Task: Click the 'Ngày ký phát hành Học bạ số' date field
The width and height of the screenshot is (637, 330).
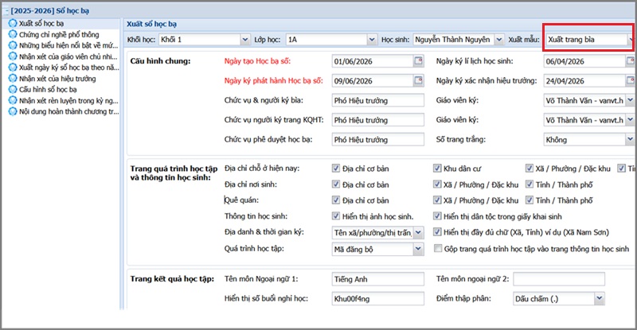Action: click(x=373, y=81)
